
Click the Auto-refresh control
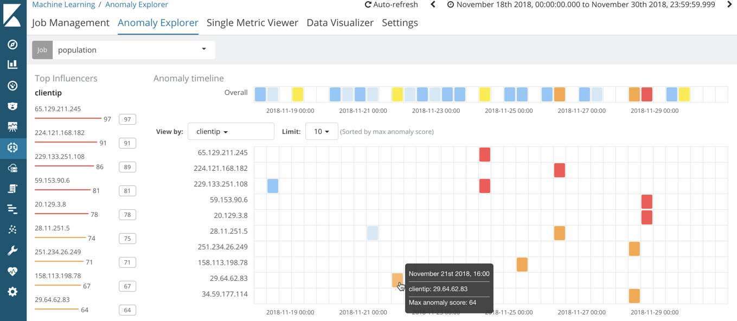click(391, 5)
